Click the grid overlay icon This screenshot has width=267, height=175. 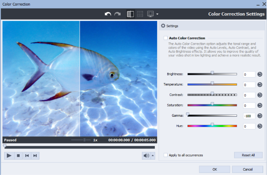pos(140,14)
